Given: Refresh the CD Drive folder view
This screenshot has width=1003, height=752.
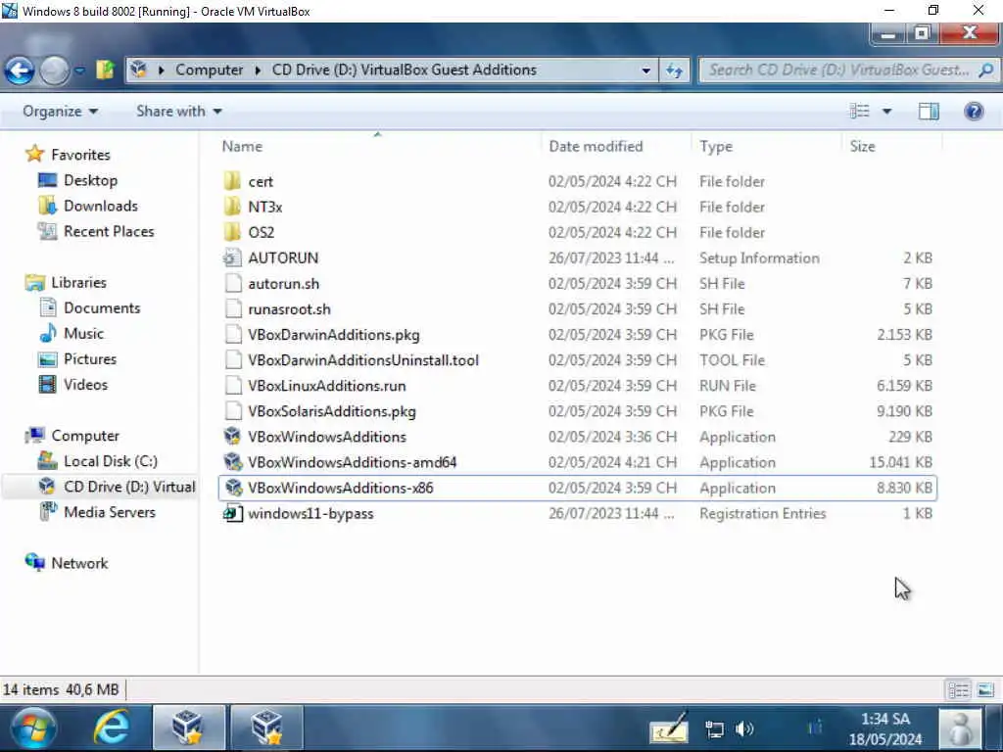Looking at the screenshot, I should tap(674, 70).
